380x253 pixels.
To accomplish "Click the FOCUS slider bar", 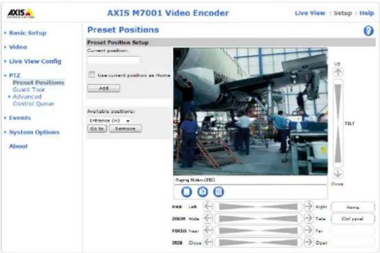I will coord(258,230).
